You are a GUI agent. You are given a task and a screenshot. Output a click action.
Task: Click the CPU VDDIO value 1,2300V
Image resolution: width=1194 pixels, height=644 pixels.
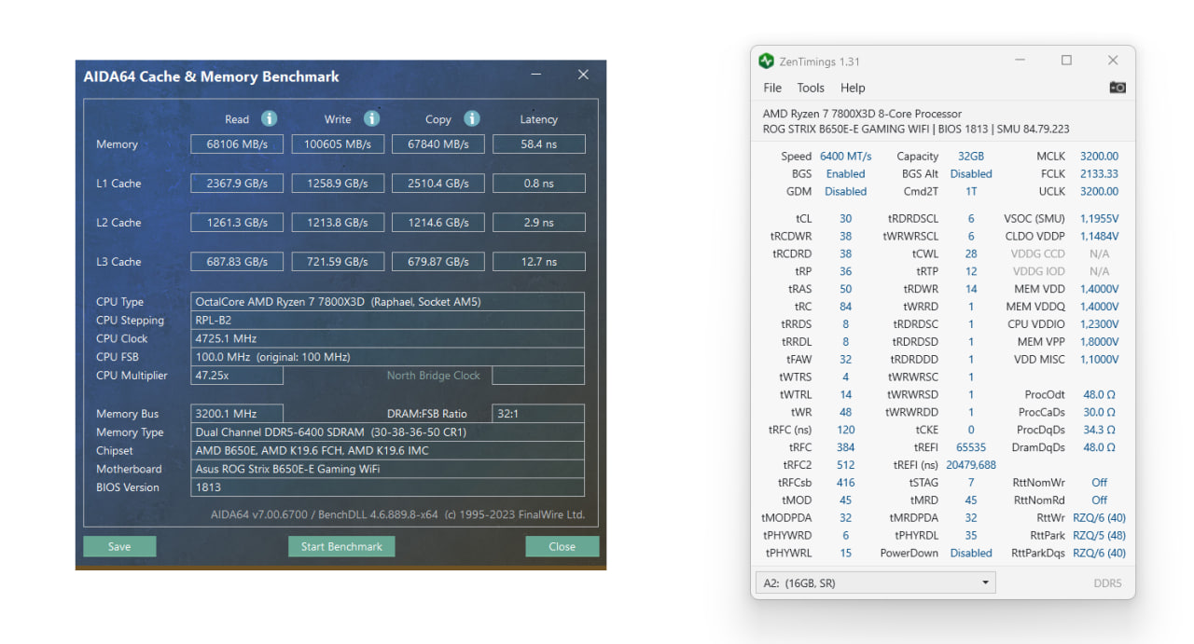[x=1099, y=324]
